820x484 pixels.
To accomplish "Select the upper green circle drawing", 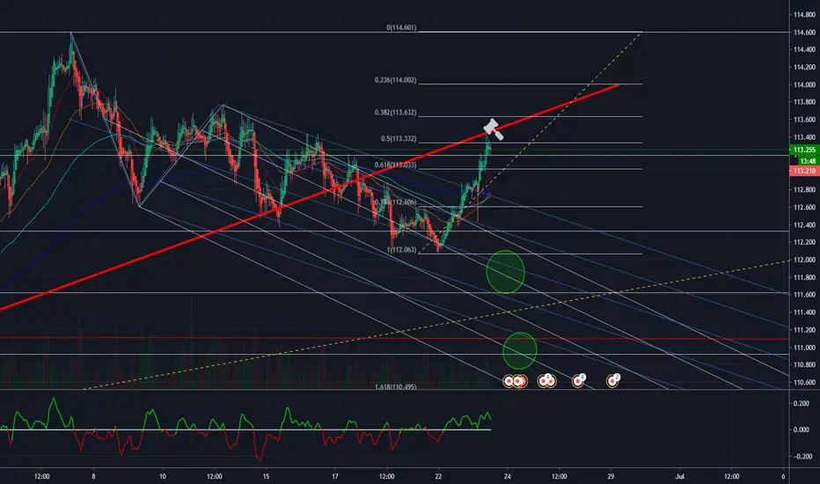I will tap(505, 272).
